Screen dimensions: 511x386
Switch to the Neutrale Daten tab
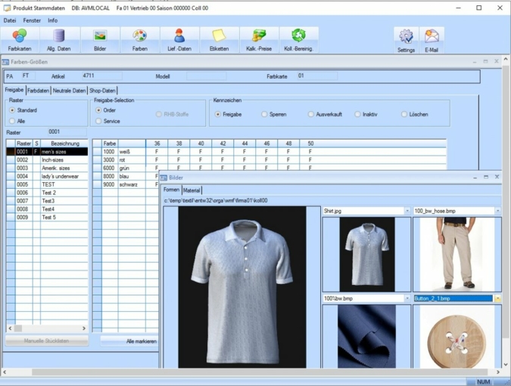pyautogui.click(x=69, y=91)
